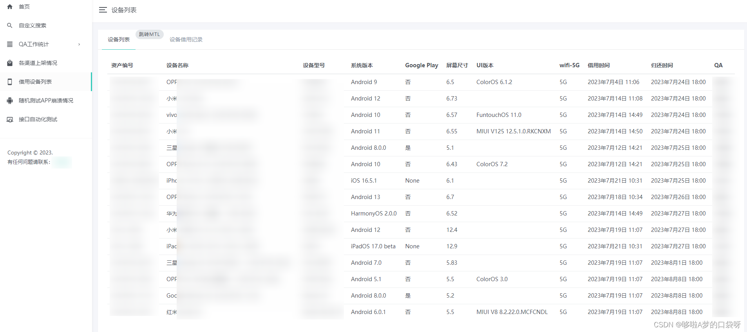Click the monitor icon beside 接口自动化测试
Image resolution: width=747 pixels, height=332 pixels.
click(10, 119)
